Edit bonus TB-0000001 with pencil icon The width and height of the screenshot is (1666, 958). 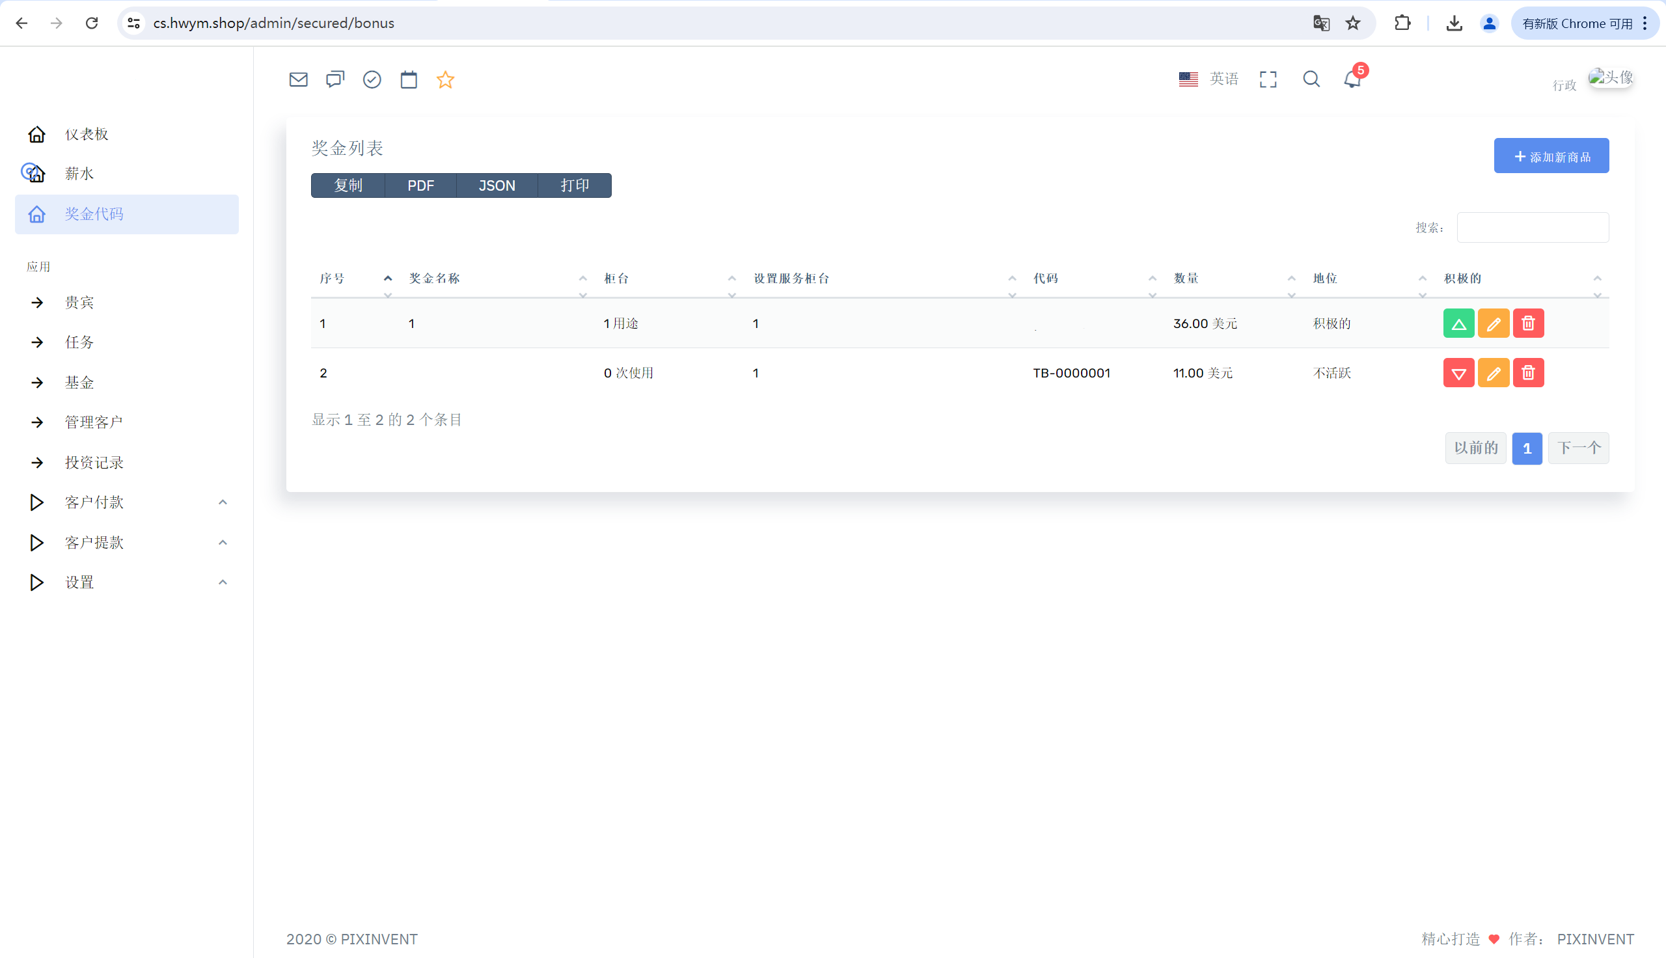click(1493, 373)
